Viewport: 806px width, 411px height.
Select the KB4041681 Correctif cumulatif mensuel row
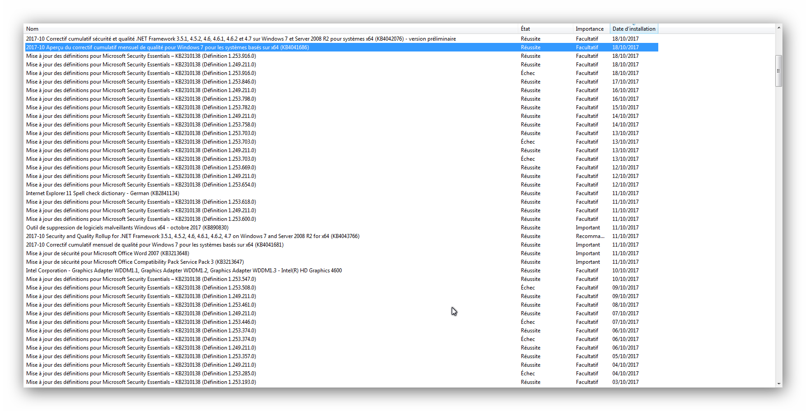pyautogui.click(x=155, y=245)
